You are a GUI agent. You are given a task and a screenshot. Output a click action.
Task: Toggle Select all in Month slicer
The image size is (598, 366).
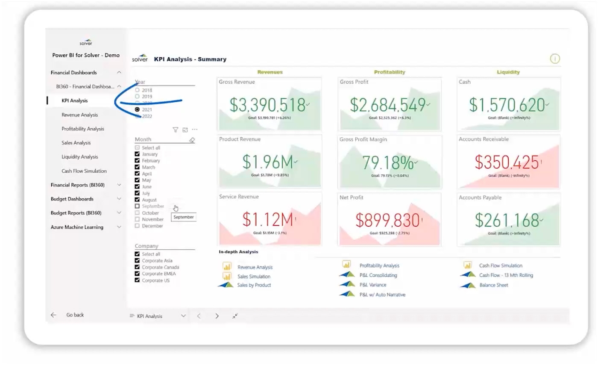137,148
